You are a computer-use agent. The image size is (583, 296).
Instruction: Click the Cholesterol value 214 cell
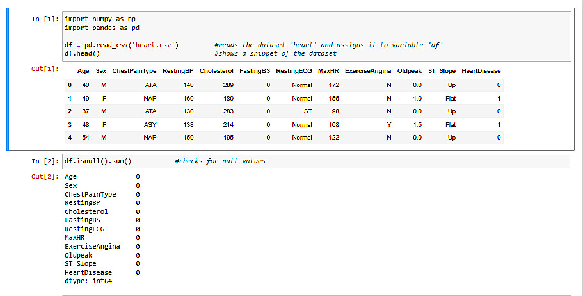coord(228,125)
